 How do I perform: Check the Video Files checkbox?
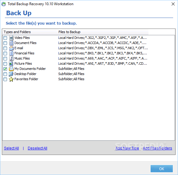[x=5, y=38]
